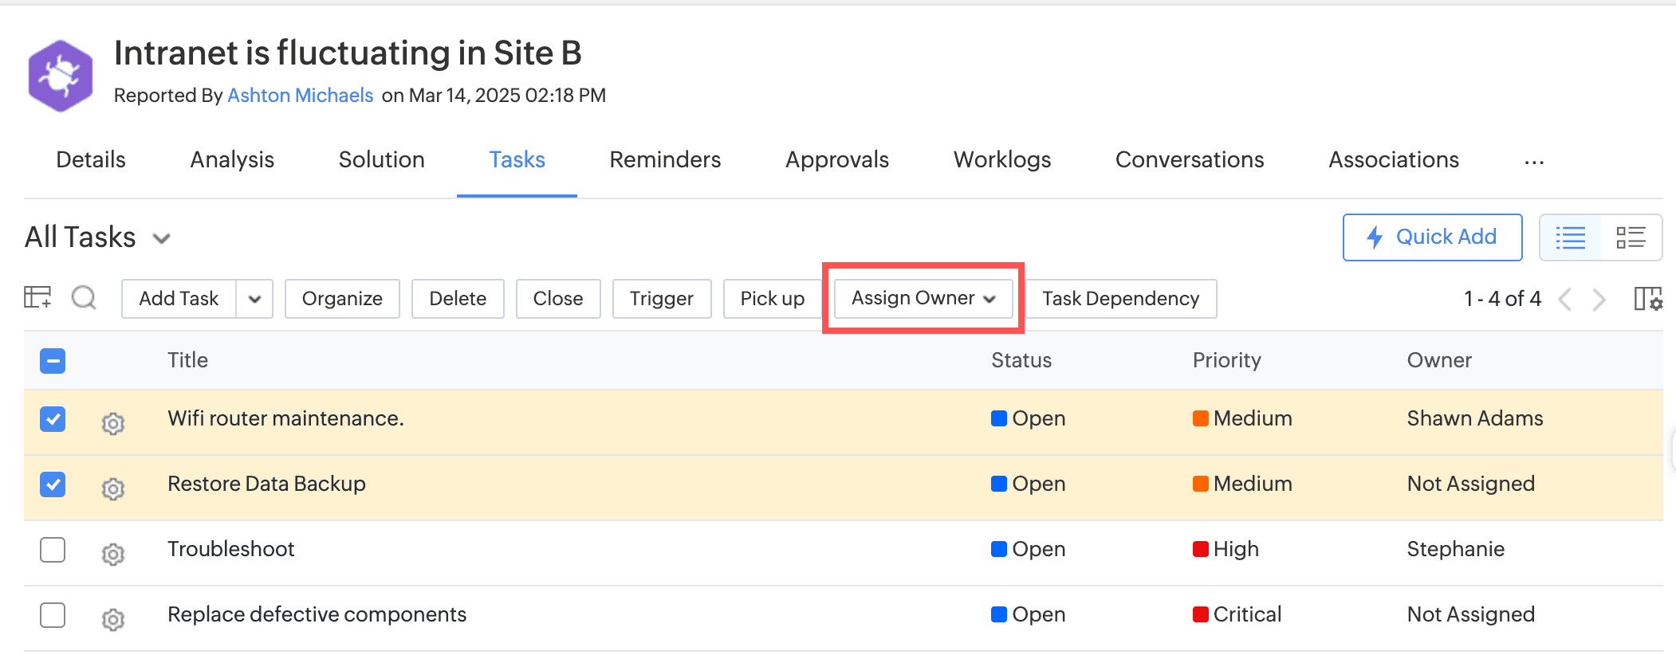Open Ashton Michaels reporter link
Screen dimensions: 1676x655
(x=300, y=96)
